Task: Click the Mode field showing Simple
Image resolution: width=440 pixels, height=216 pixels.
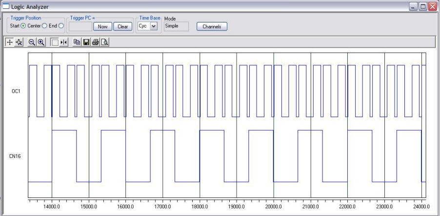Action: click(x=176, y=26)
